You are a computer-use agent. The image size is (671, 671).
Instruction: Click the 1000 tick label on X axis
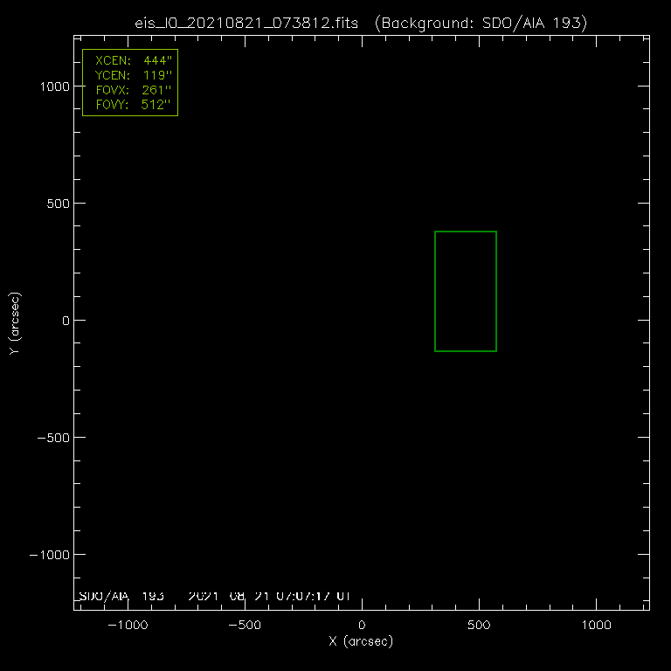click(596, 625)
